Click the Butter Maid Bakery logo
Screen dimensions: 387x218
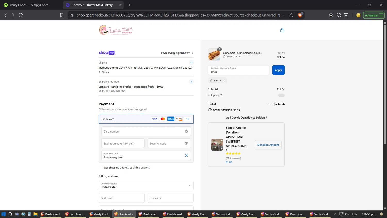[x=116, y=30]
